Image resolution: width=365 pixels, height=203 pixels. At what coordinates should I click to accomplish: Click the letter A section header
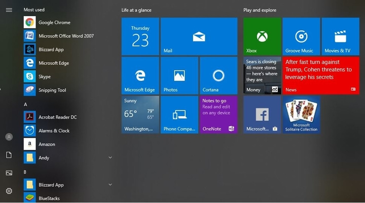click(25, 104)
